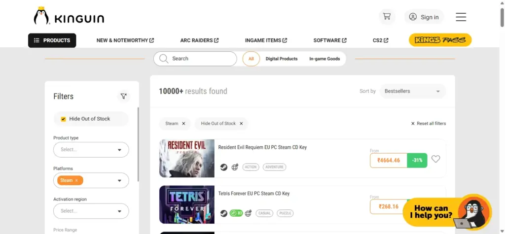This screenshot has height=234, width=505.
Task: Select the In-game Goods tab
Action: coord(325,59)
